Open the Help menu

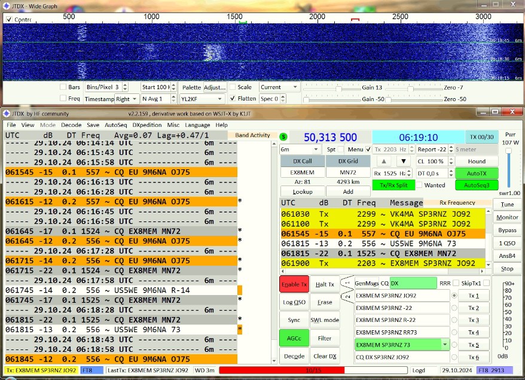click(221, 124)
